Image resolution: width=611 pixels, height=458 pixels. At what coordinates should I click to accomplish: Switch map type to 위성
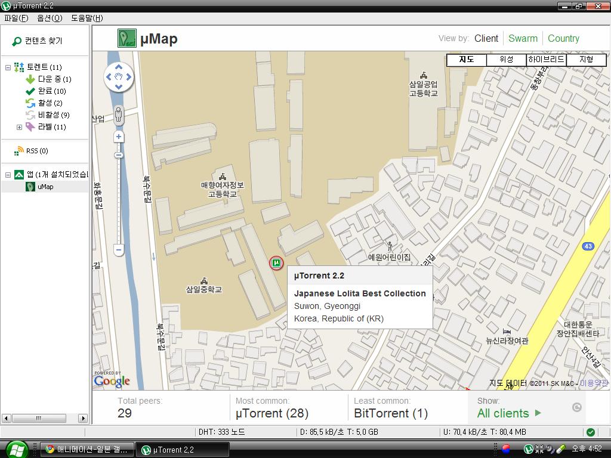(x=507, y=60)
